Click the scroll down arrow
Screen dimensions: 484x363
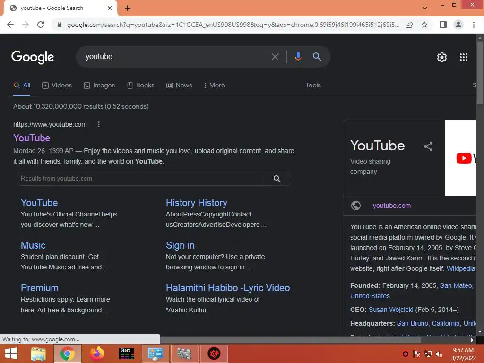tap(480, 332)
